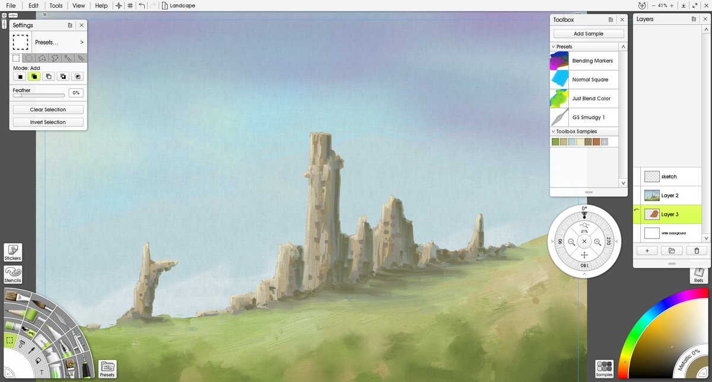Add a new layer with plus button
The image size is (712, 382).
click(647, 251)
